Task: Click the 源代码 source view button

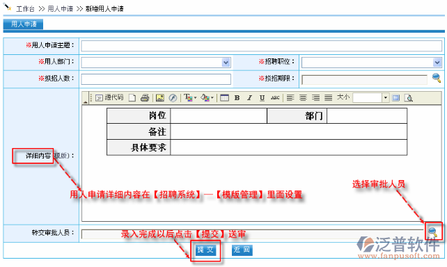Action: point(109,97)
